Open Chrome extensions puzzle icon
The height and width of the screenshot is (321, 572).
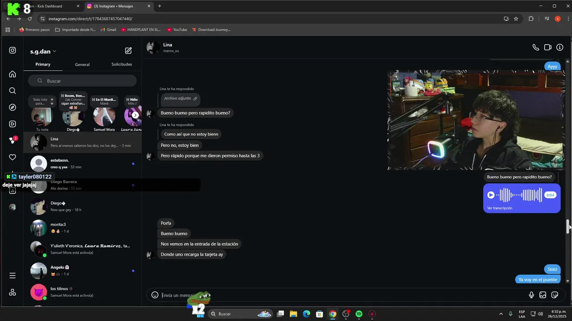pyautogui.click(x=531, y=19)
